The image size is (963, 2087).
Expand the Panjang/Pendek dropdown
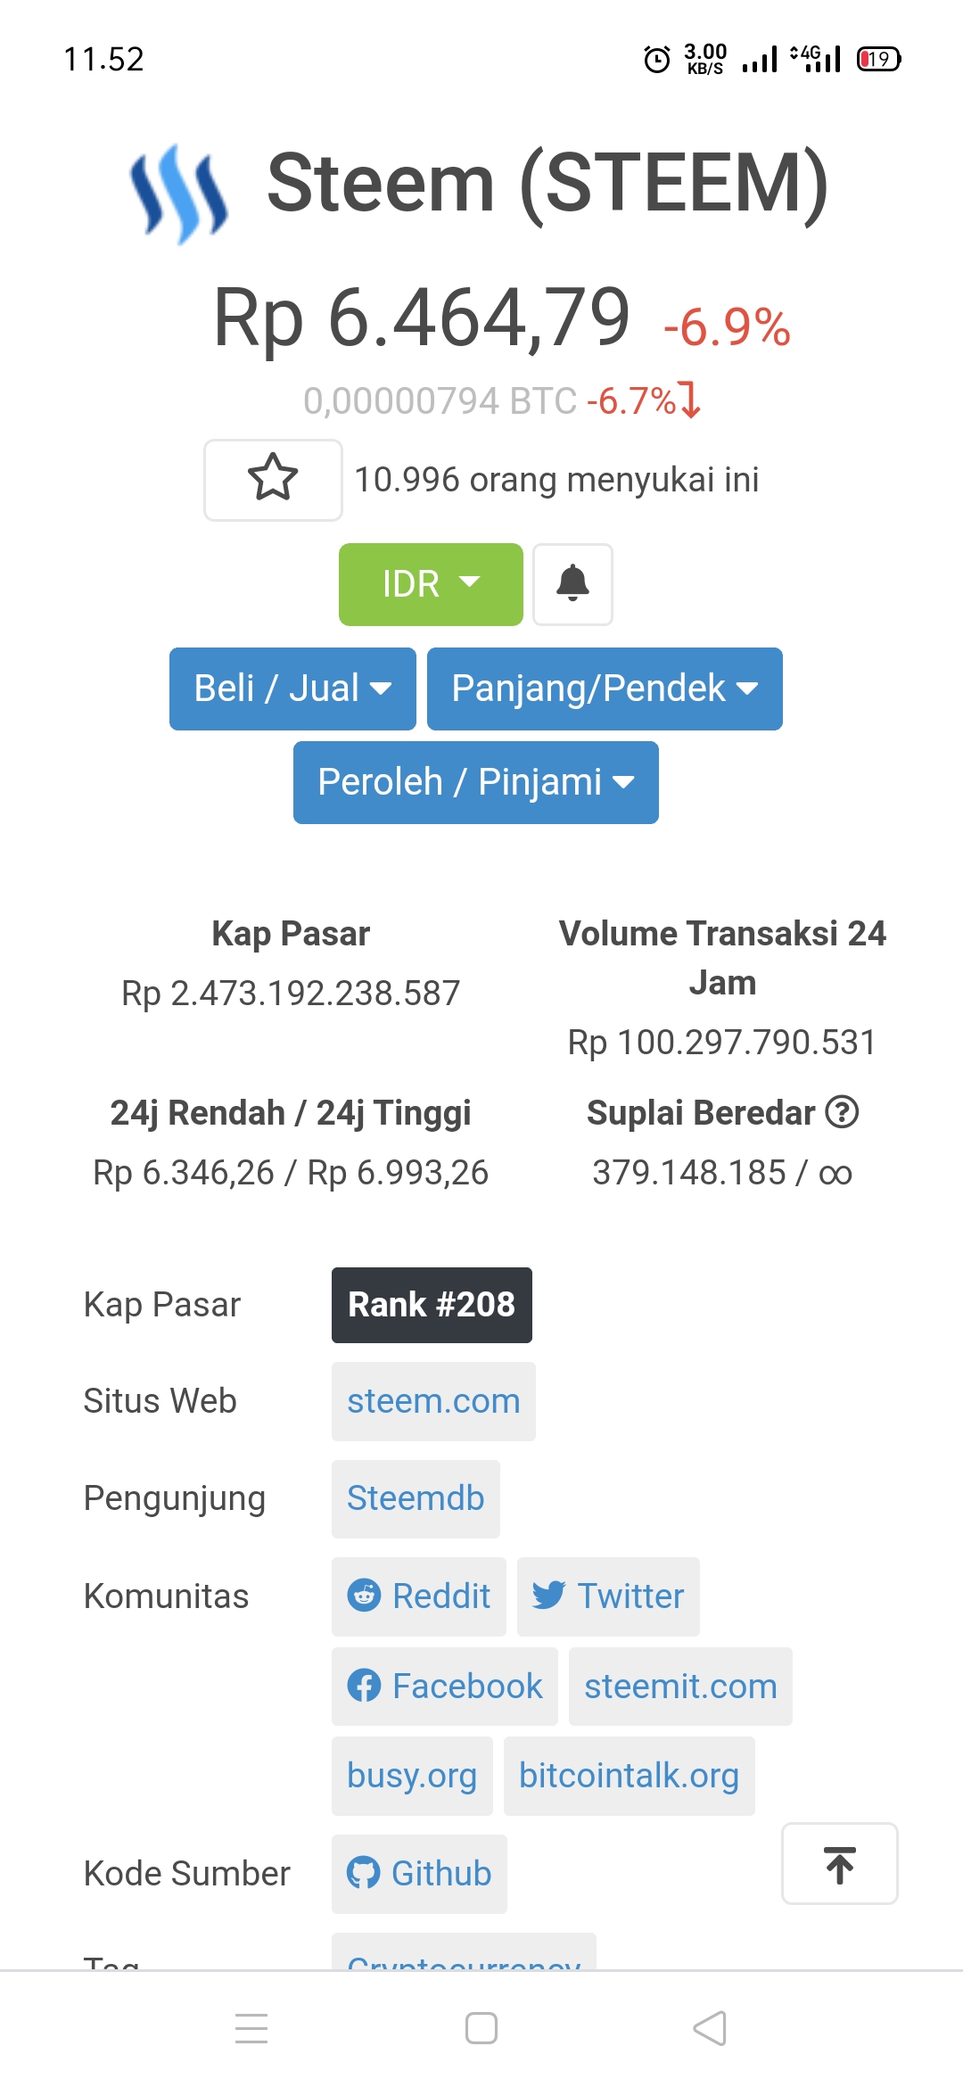point(605,689)
